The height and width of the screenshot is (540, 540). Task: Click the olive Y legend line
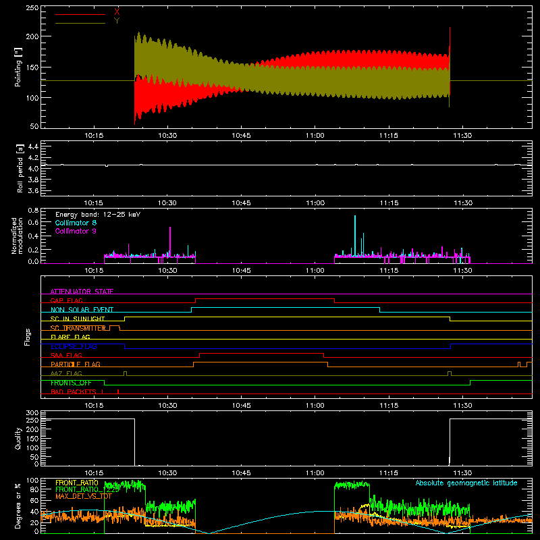[80, 23]
